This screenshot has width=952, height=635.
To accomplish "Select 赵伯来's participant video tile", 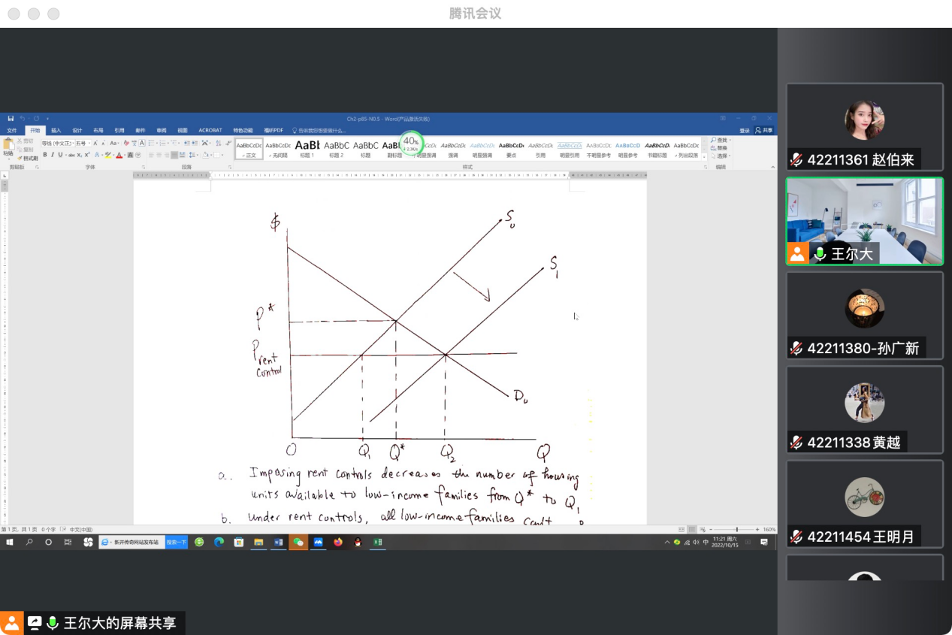I will click(x=864, y=126).
